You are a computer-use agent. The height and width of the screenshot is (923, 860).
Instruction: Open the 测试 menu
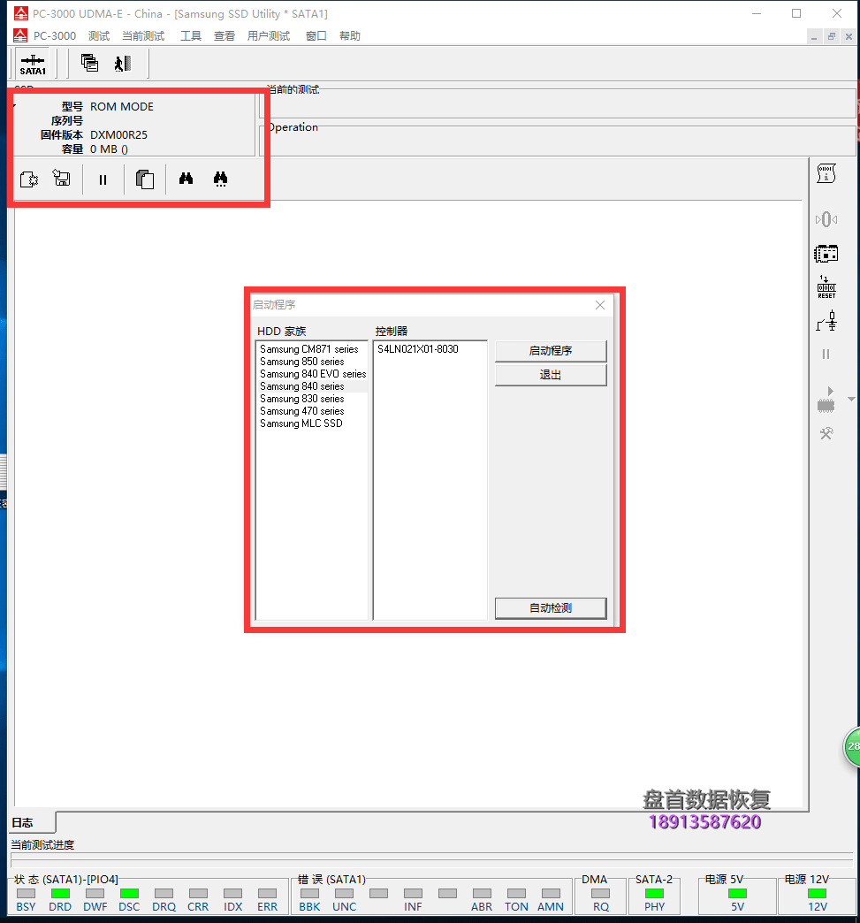99,36
